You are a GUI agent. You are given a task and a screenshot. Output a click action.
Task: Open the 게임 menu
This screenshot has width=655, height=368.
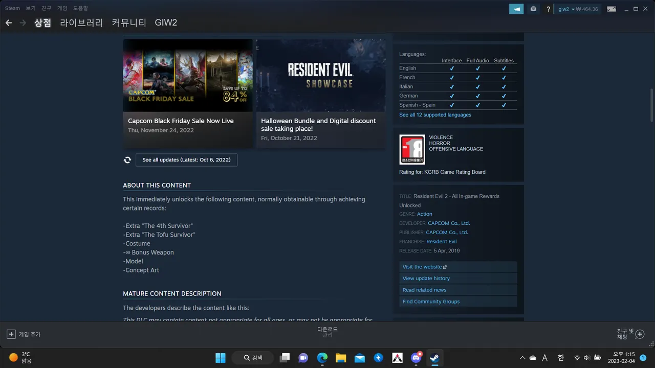(x=62, y=8)
